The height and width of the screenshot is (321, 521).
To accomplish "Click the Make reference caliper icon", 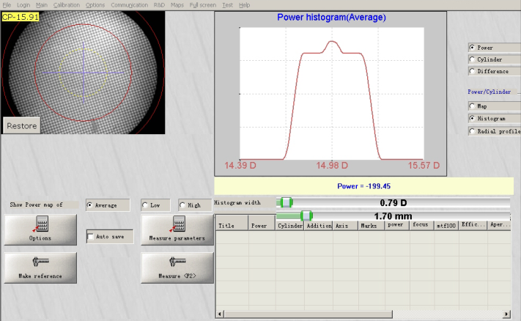I will pyautogui.click(x=41, y=262).
